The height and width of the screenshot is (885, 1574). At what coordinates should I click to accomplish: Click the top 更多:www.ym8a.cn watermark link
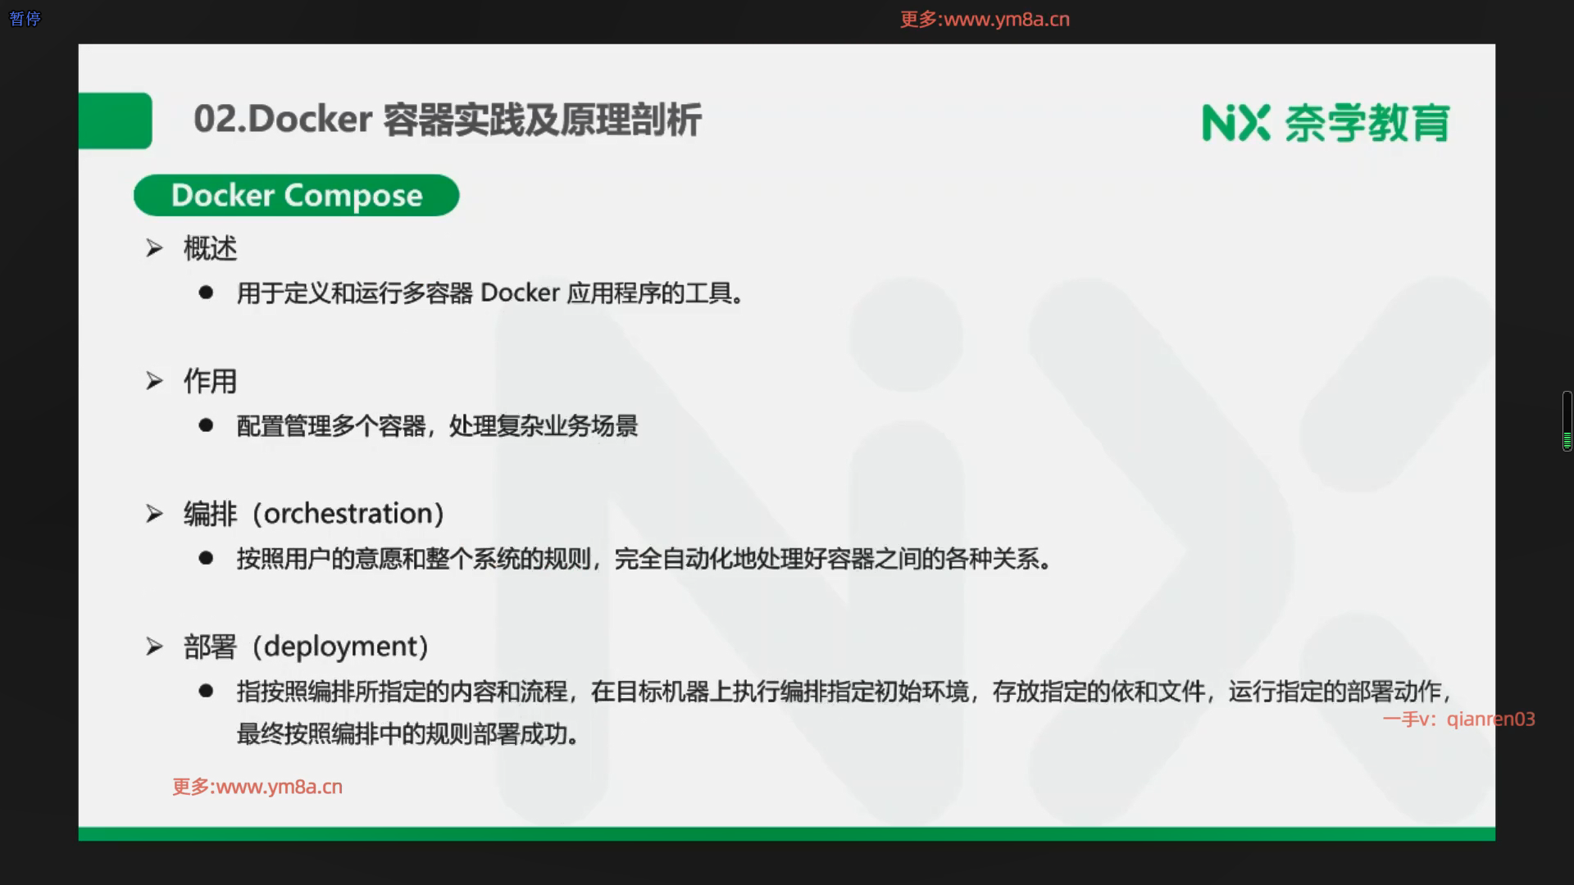pyautogui.click(x=985, y=19)
